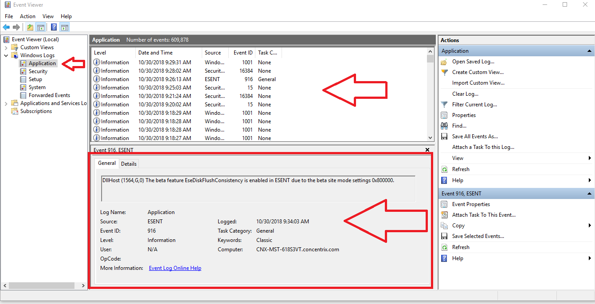Close the event preview pane
The width and height of the screenshot is (595, 304).
(427, 150)
